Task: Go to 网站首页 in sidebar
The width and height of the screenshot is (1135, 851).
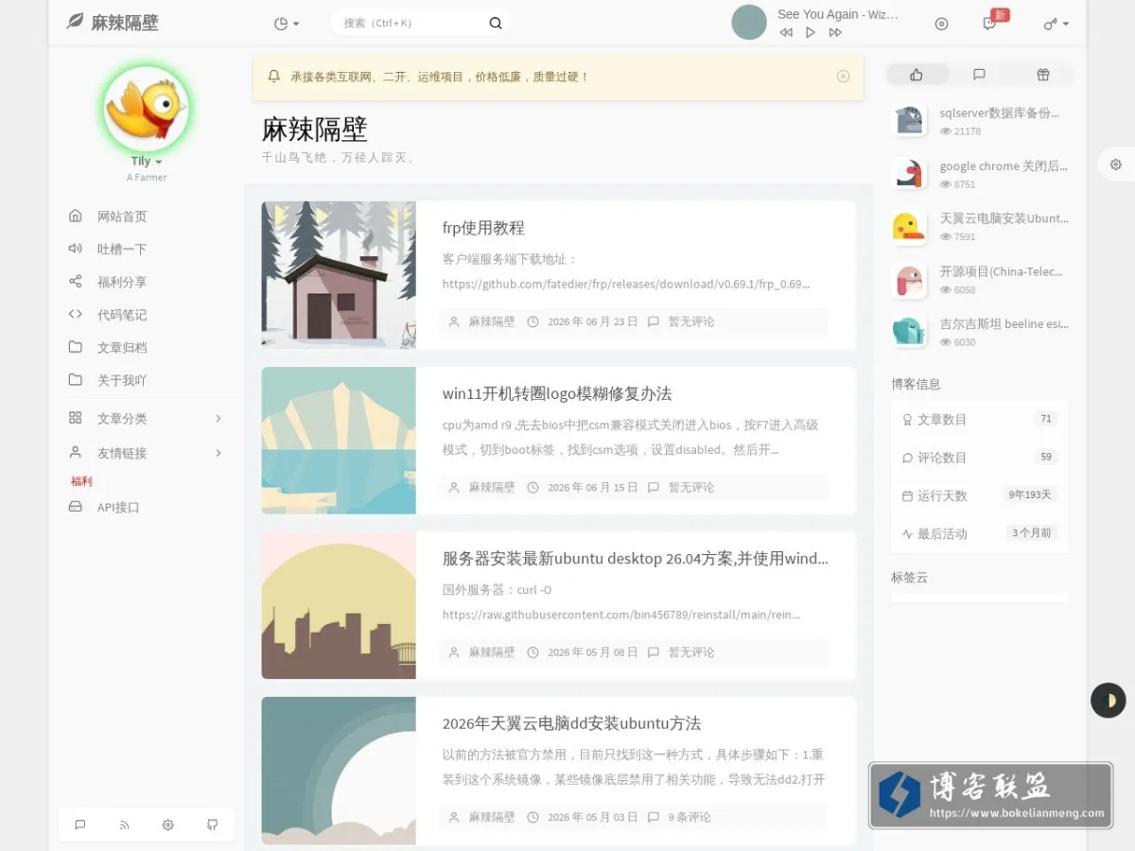Action: 146,217
